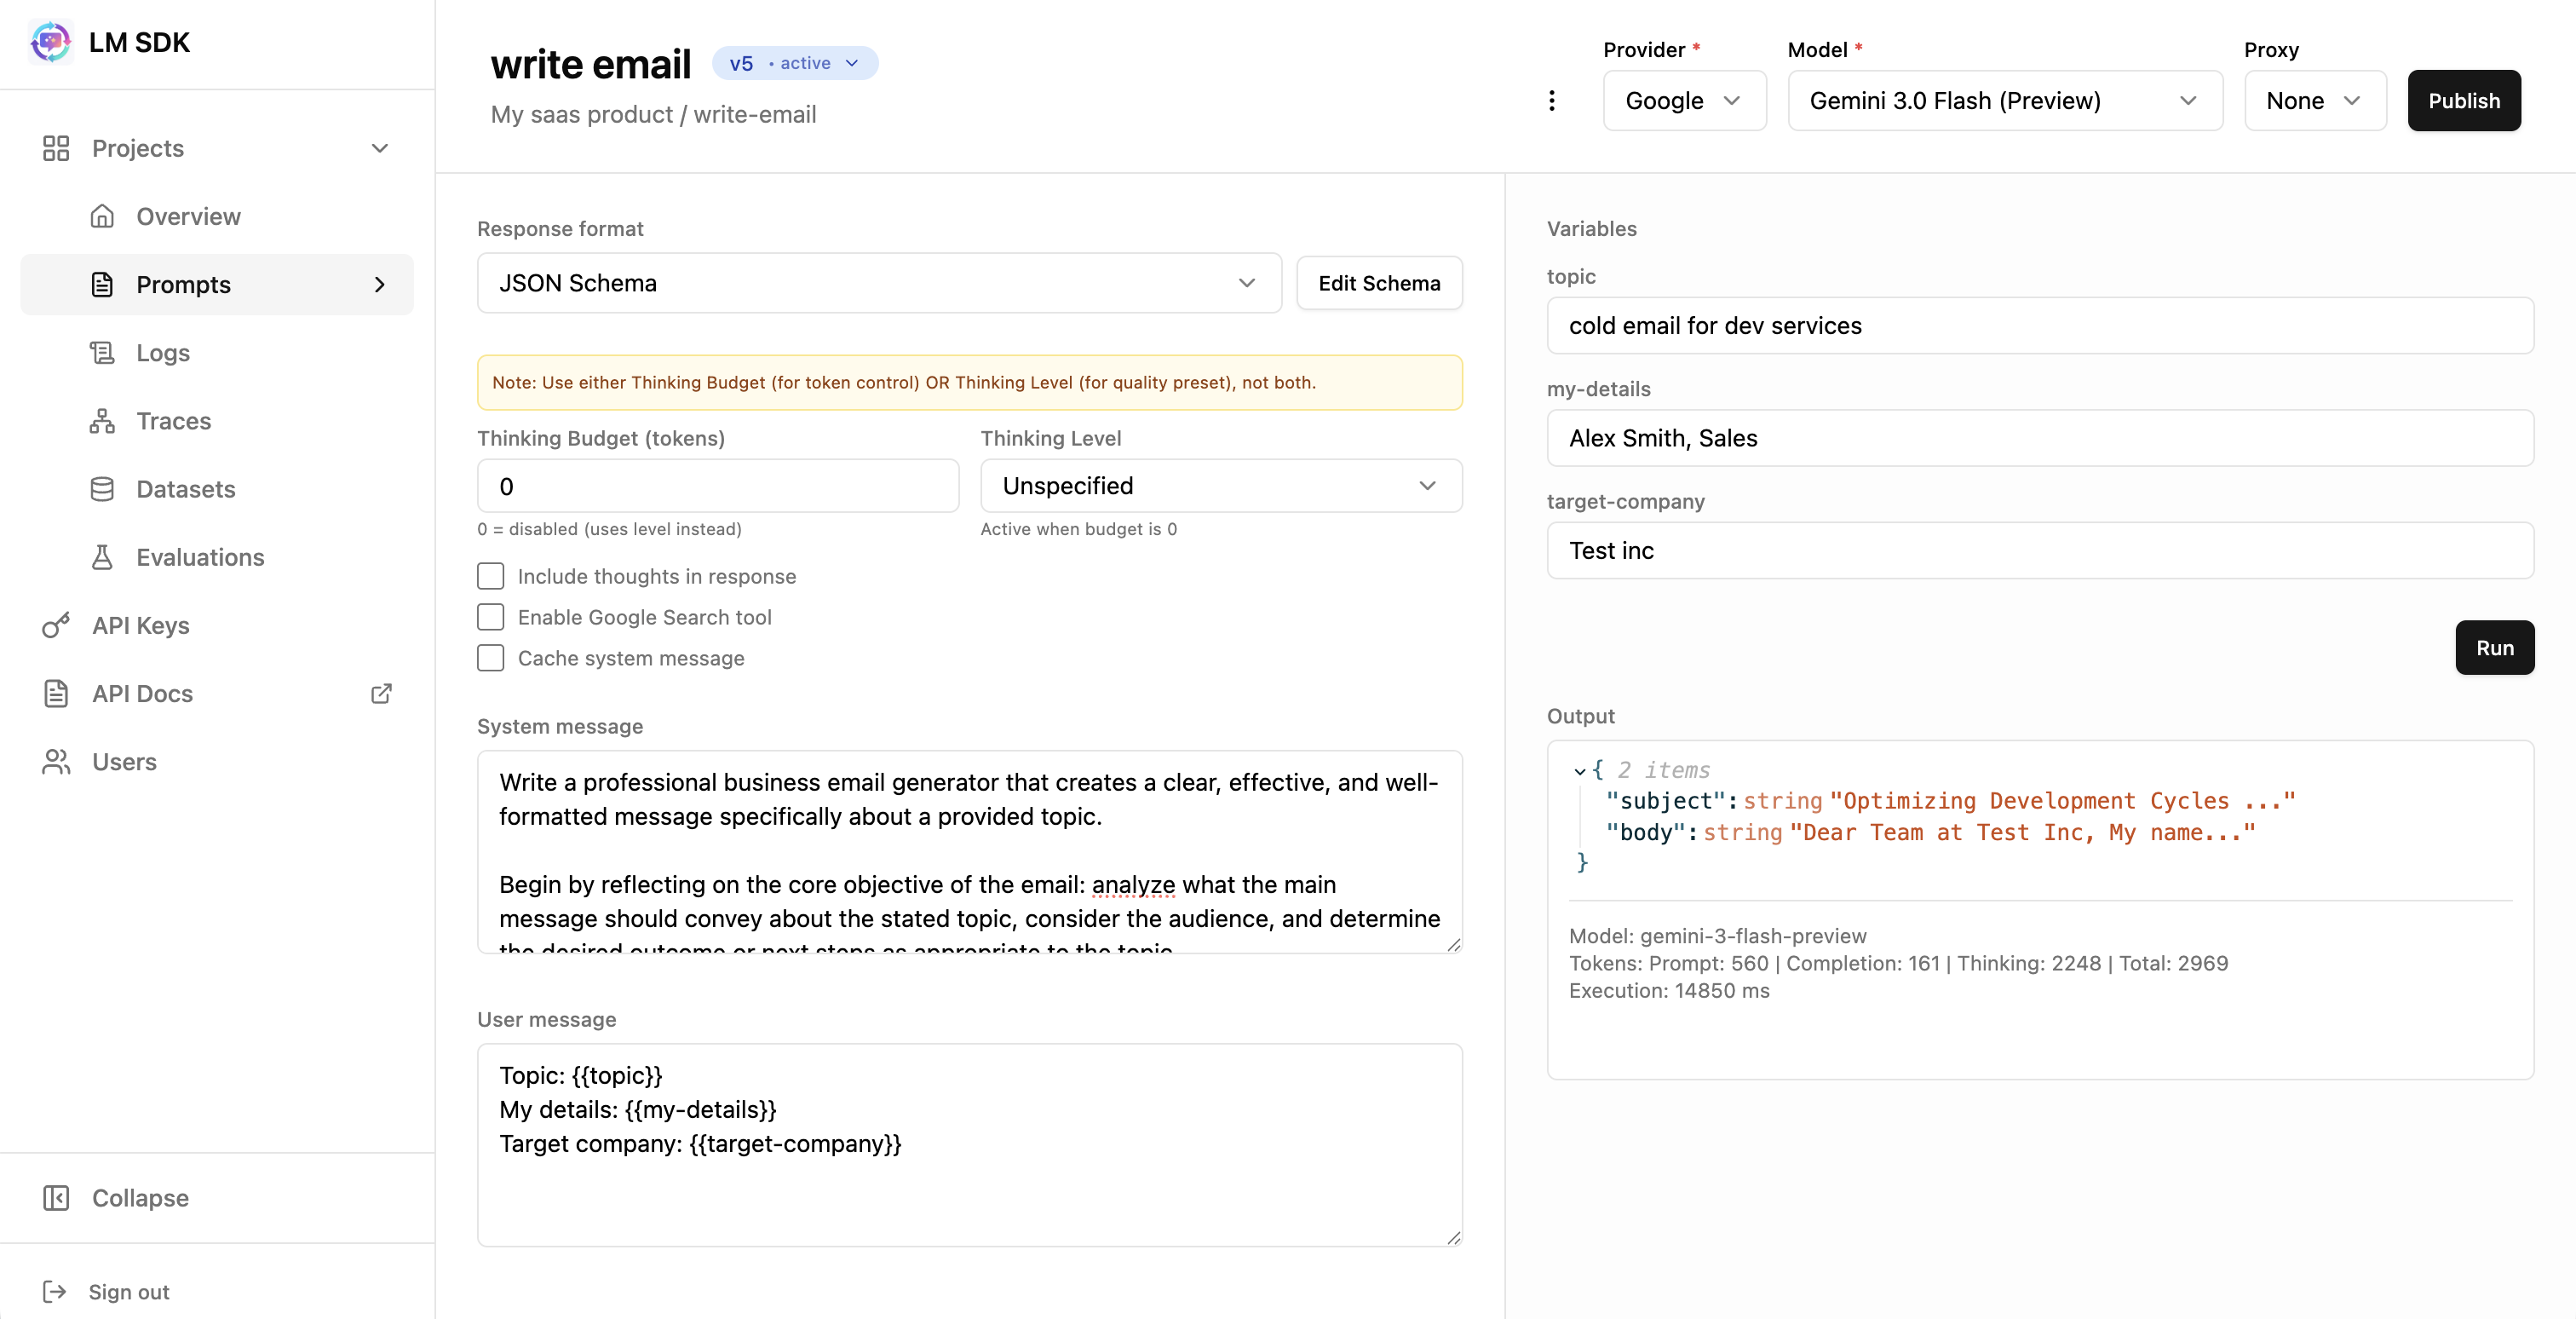The height and width of the screenshot is (1319, 2576).
Task: Open the three-dot options menu
Action: [x=1551, y=101]
